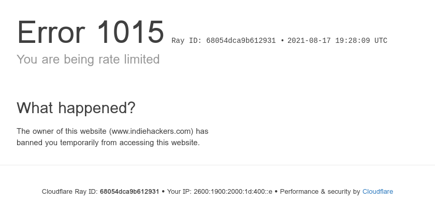Click the 'banned you temporarily' sentence line
This screenshot has width=435, height=217.
pos(108,143)
